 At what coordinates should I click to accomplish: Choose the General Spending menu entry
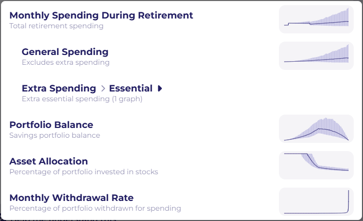click(65, 52)
